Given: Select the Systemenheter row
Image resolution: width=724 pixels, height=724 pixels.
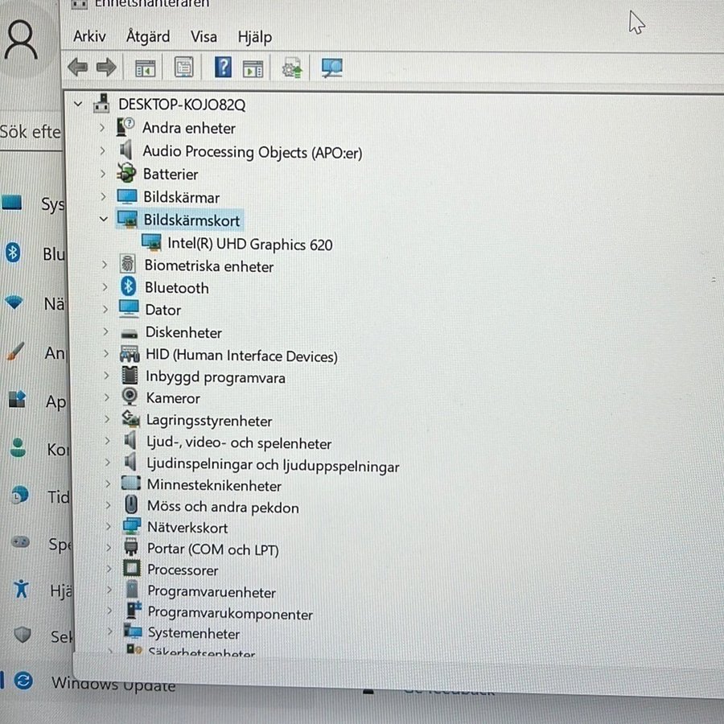Looking at the screenshot, I should [194, 633].
